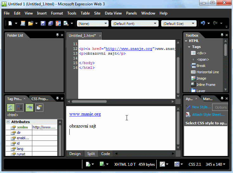
Task: Click the Save All icon
Action: [51, 23]
